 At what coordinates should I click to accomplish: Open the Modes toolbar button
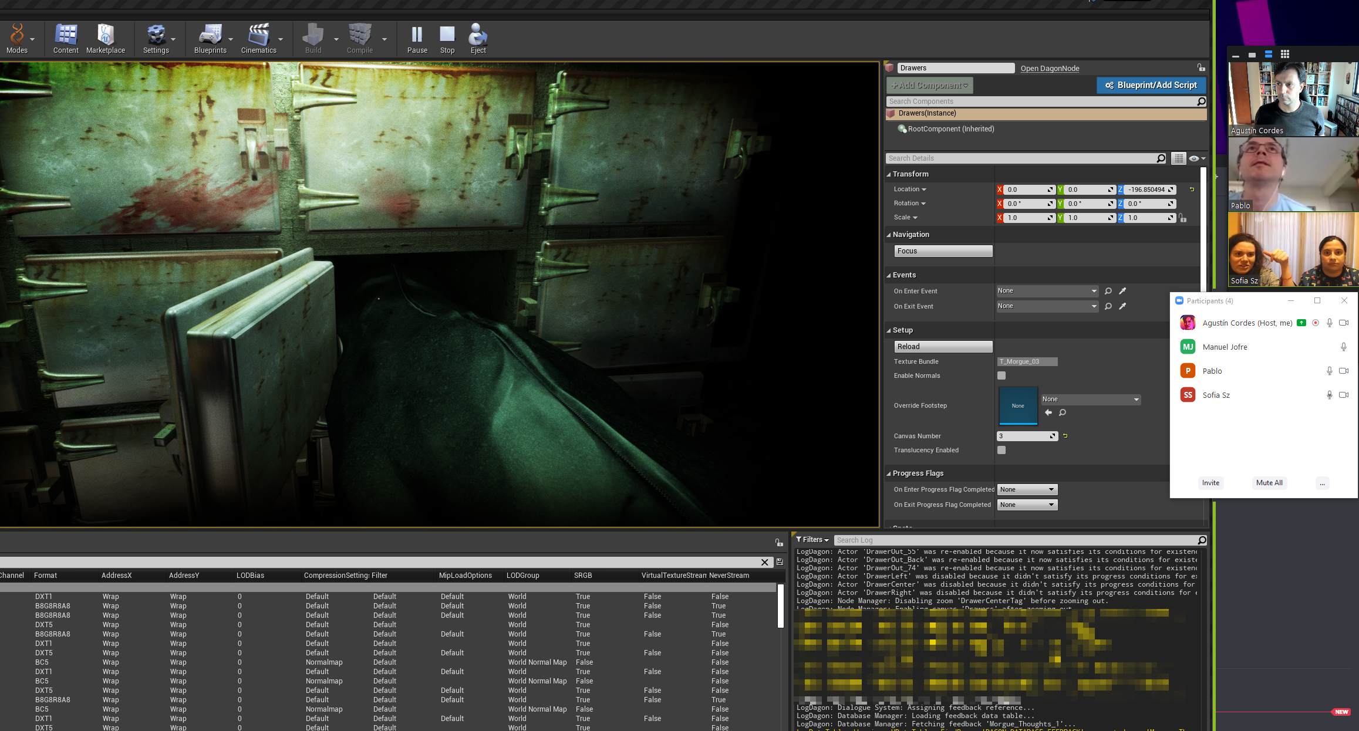pos(17,39)
